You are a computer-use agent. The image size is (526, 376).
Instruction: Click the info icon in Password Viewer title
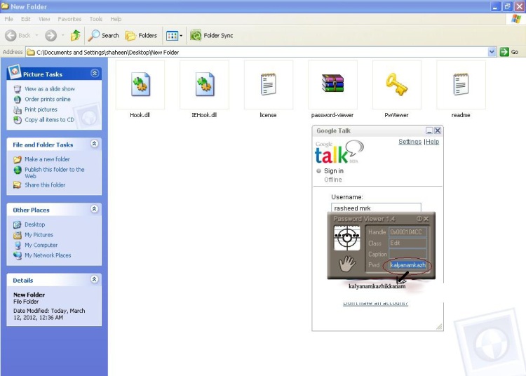[x=419, y=219]
